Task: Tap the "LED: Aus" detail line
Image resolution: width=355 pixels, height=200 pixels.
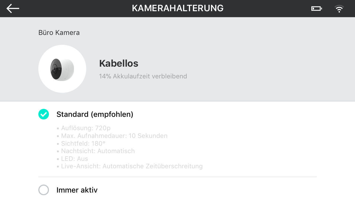Action: pyautogui.click(x=72, y=159)
